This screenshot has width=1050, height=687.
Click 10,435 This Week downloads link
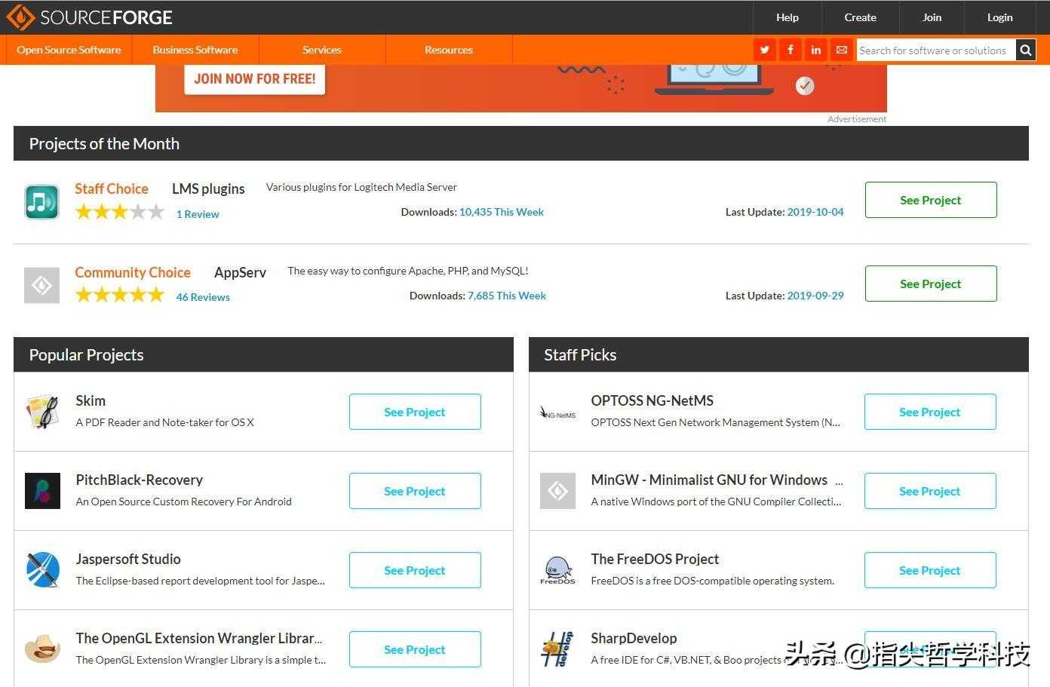[502, 212]
